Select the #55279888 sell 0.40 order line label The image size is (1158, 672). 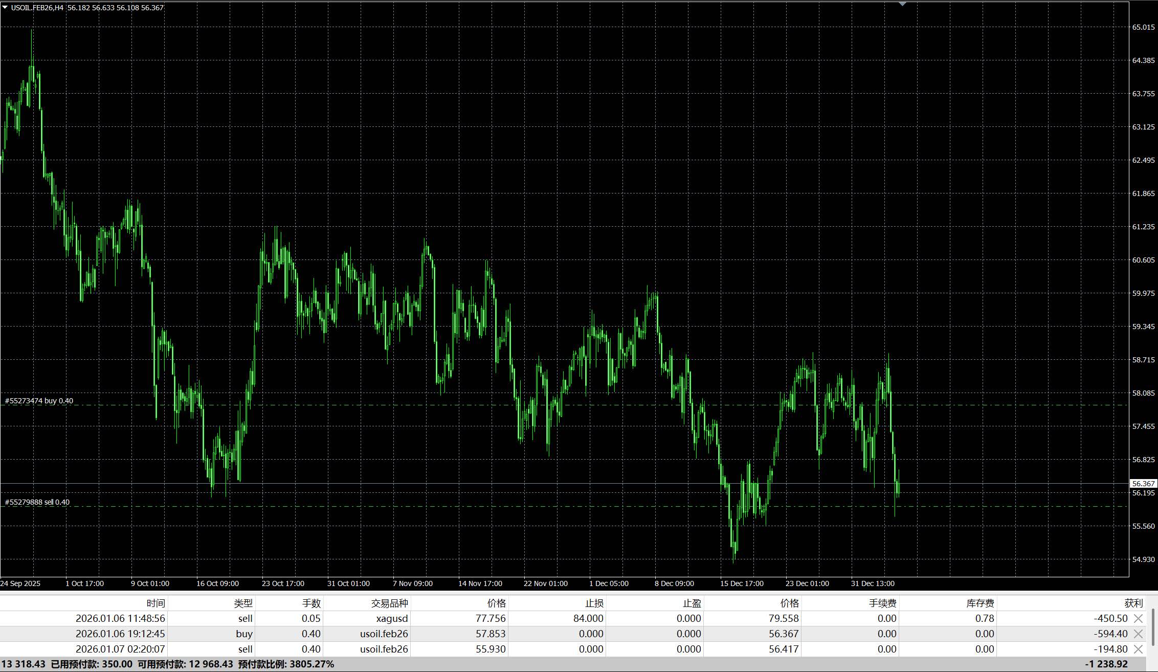point(37,502)
